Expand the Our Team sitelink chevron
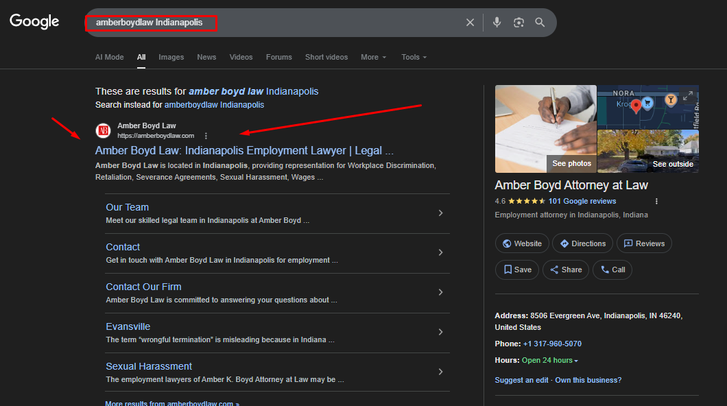 point(440,213)
